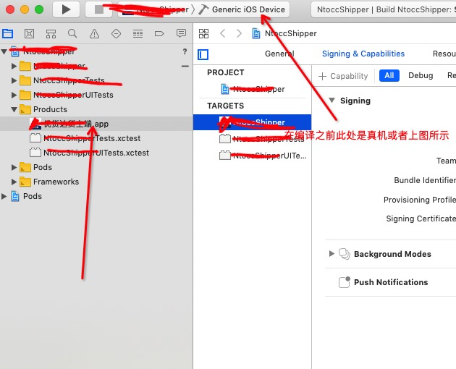Expand the NtoccShipperUITests folder
The image size is (456, 369).
pyautogui.click(x=14, y=95)
